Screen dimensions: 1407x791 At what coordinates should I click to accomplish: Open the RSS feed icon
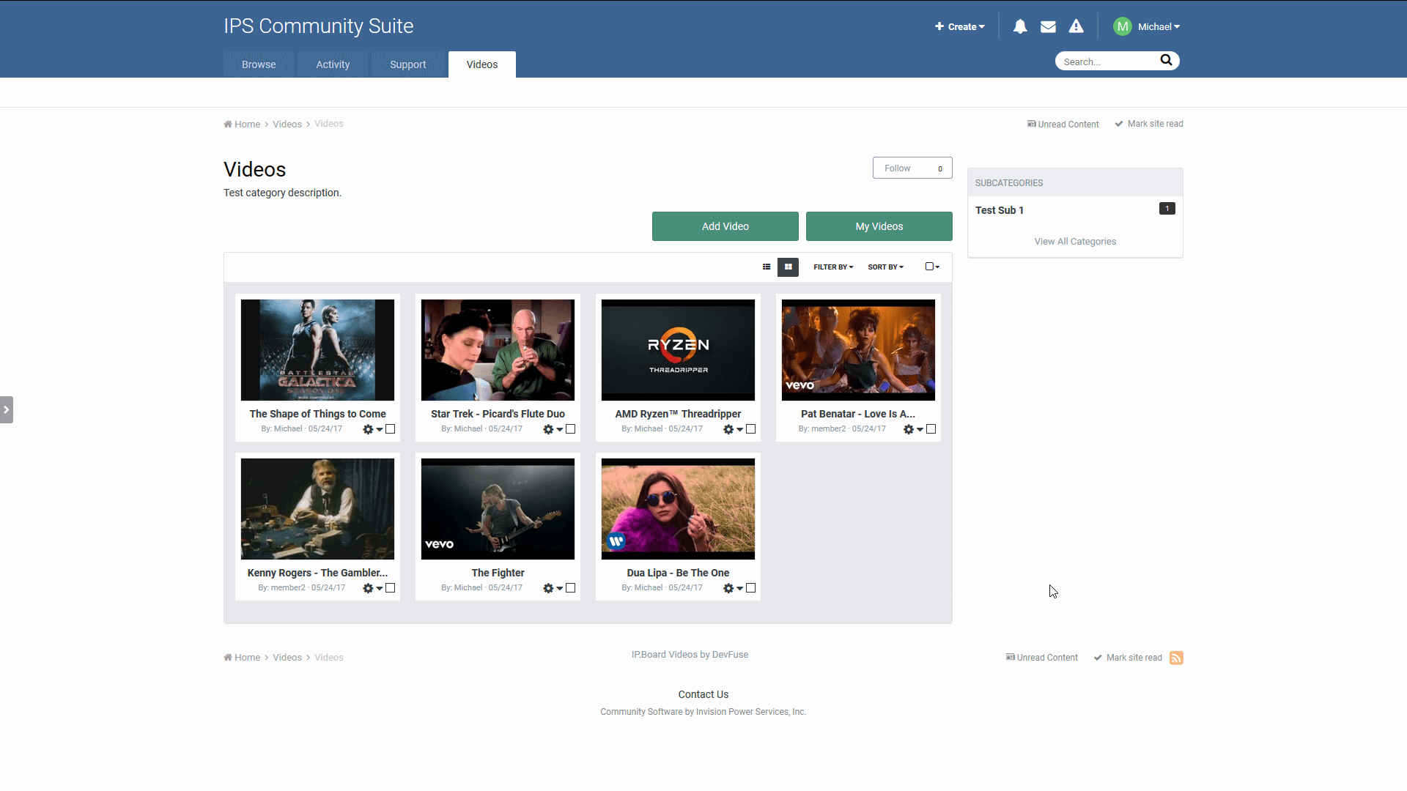[x=1176, y=658]
